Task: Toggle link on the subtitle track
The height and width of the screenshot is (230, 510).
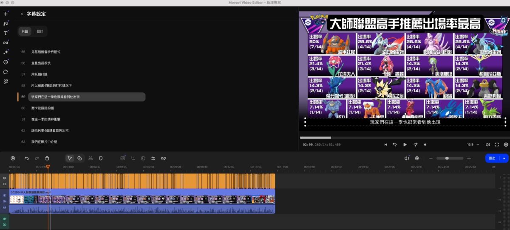Action: pos(5,184)
